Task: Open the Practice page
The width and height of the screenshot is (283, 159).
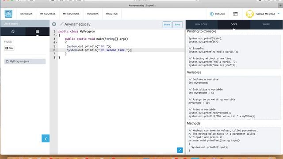Action: (112, 14)
